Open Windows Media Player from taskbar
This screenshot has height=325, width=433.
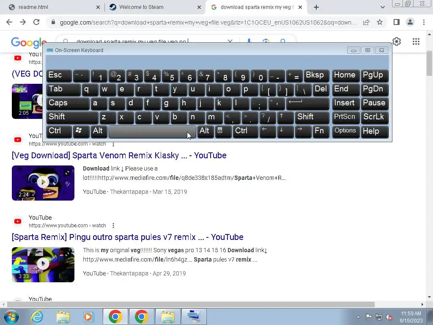tap(89, 317)
